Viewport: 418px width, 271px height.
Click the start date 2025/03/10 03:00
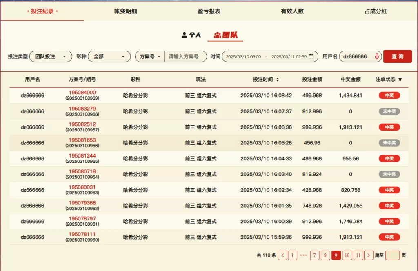(243, 56)
